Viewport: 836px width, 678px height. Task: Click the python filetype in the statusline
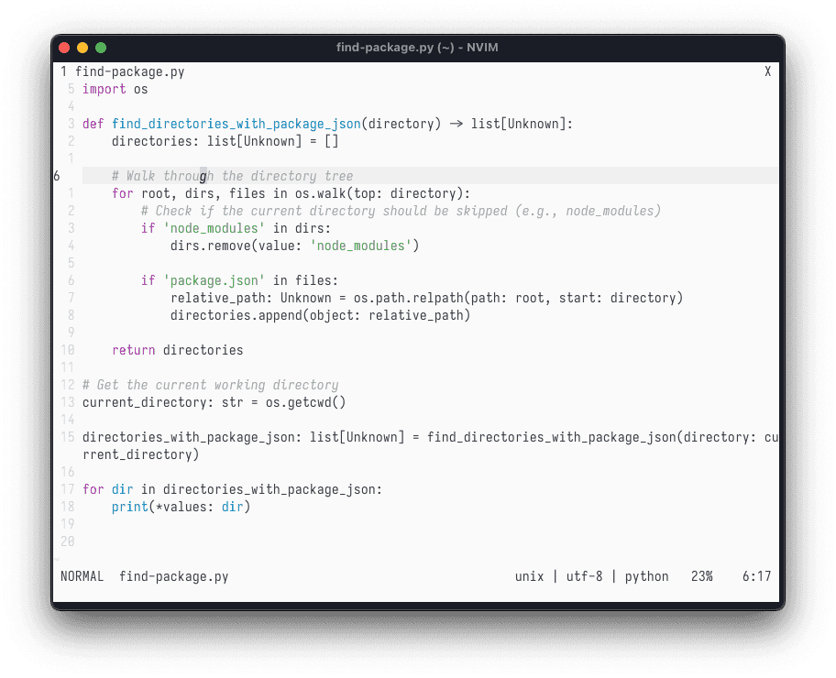click(x=646, y=576)
